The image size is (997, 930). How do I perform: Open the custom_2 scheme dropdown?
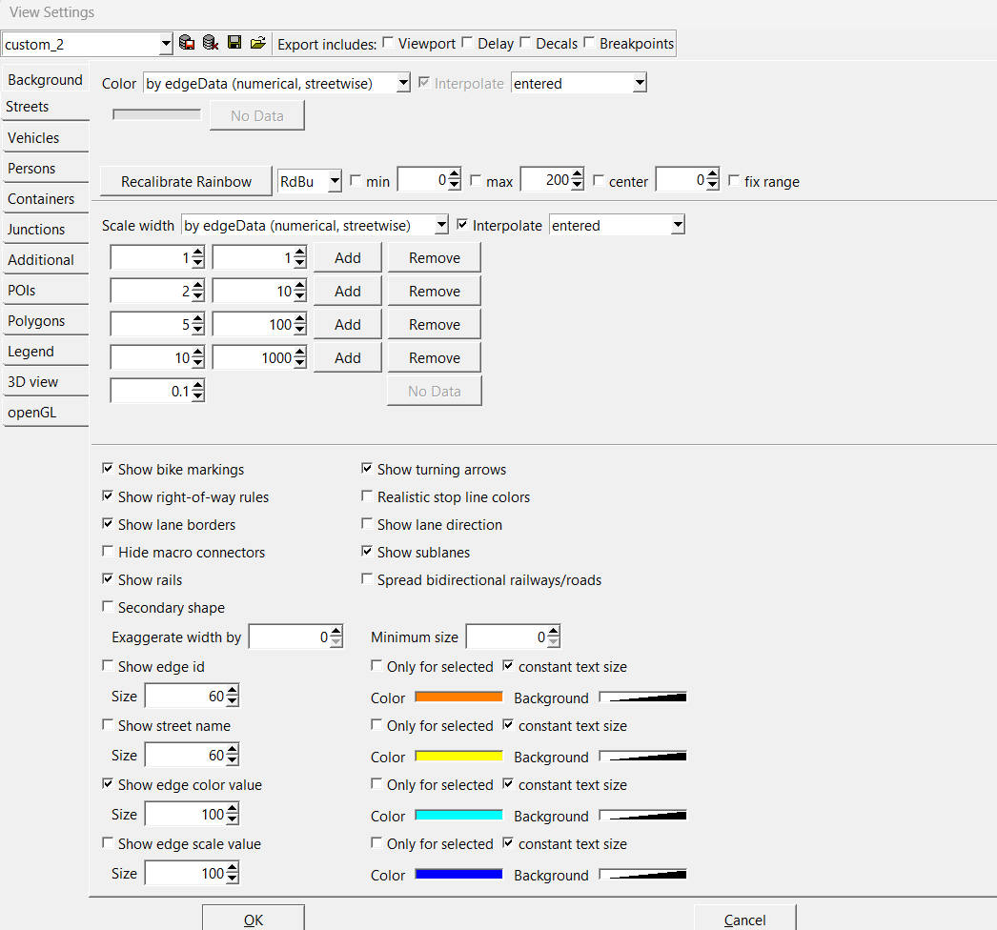(166, 44)
